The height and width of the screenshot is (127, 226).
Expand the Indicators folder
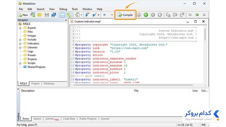click(20, 43)
